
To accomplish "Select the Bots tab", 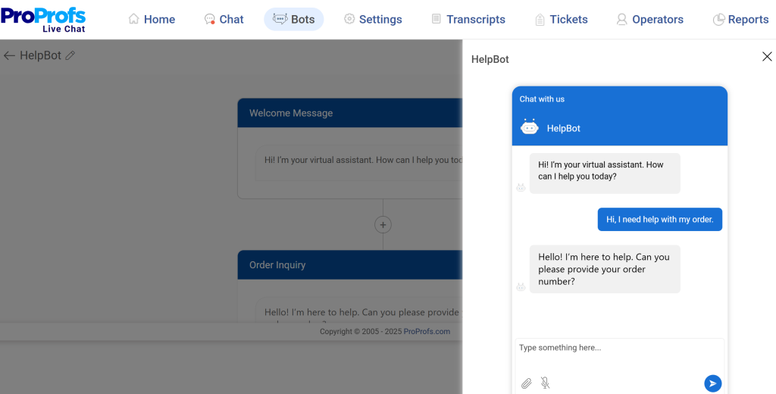I will 294,20.
